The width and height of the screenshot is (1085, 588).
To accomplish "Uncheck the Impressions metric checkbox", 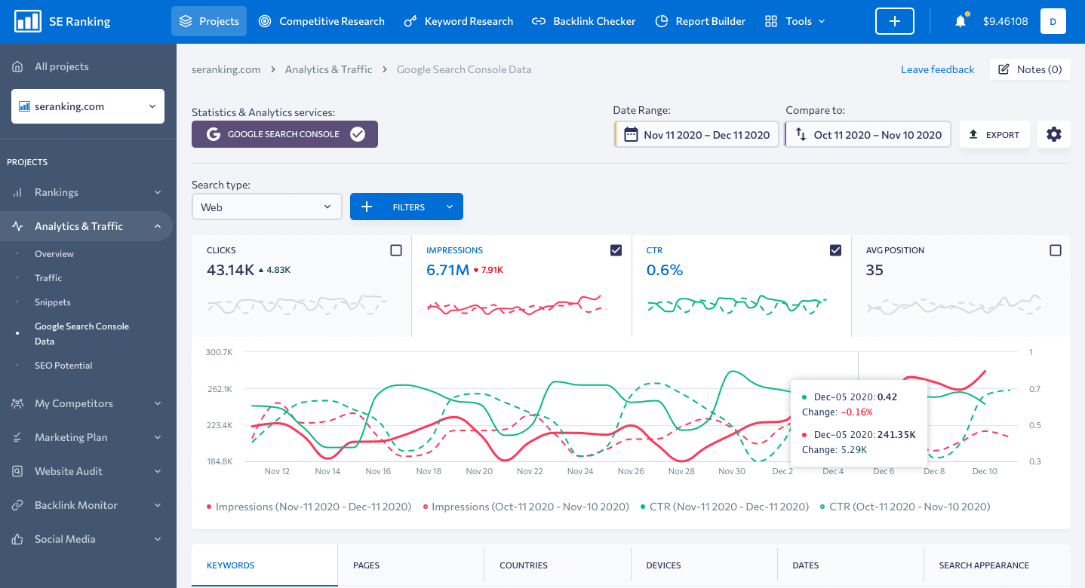I will coord(616,250).
